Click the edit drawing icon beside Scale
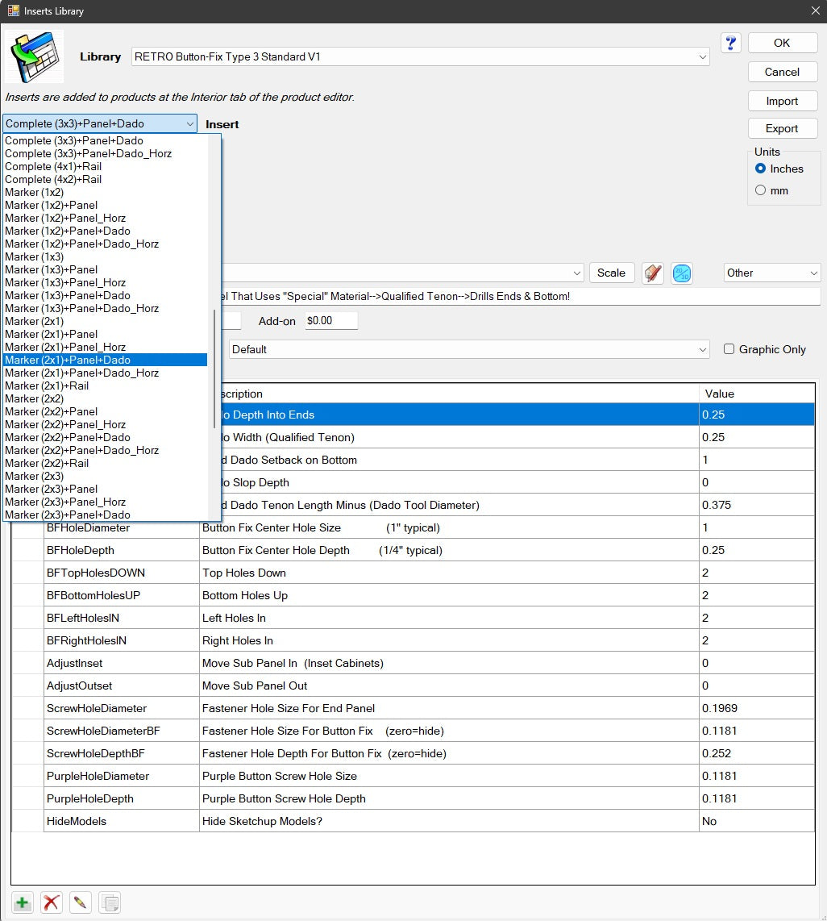Screen dimensions: 827x921 pos(653,273)
